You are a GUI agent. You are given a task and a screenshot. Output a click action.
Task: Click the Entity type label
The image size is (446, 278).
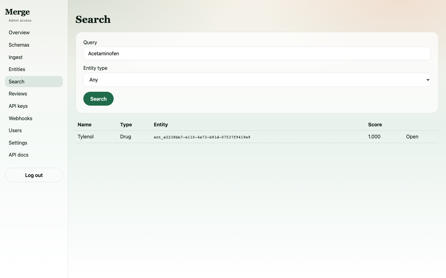[x=95, y=68]
